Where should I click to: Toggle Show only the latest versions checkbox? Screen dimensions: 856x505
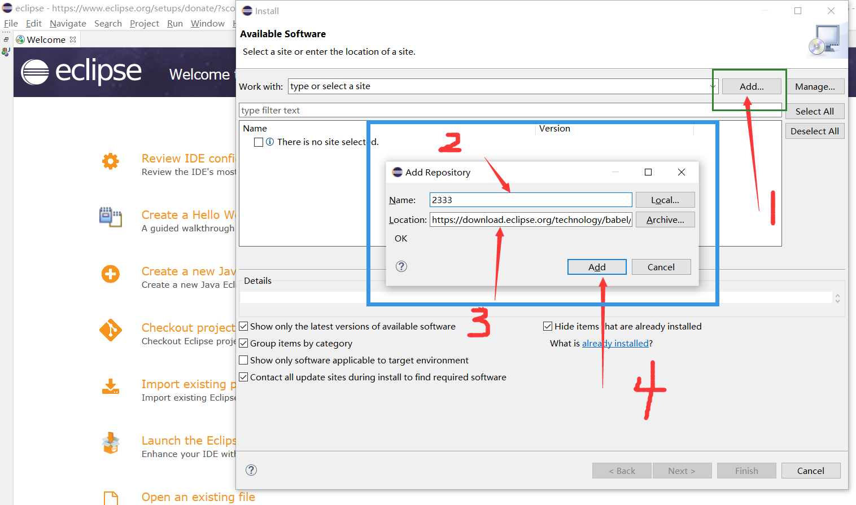coord(243,326)
